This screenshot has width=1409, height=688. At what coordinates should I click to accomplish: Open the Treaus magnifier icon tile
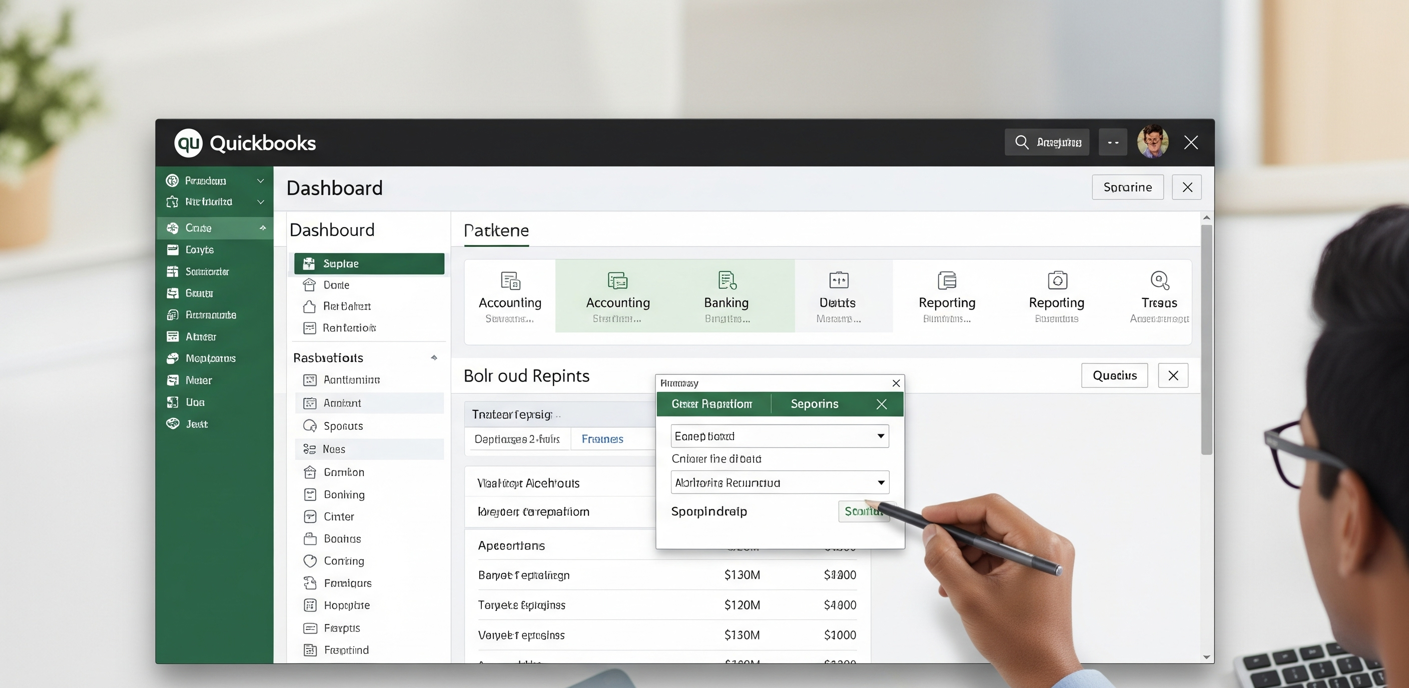(x=1159, y=280)
